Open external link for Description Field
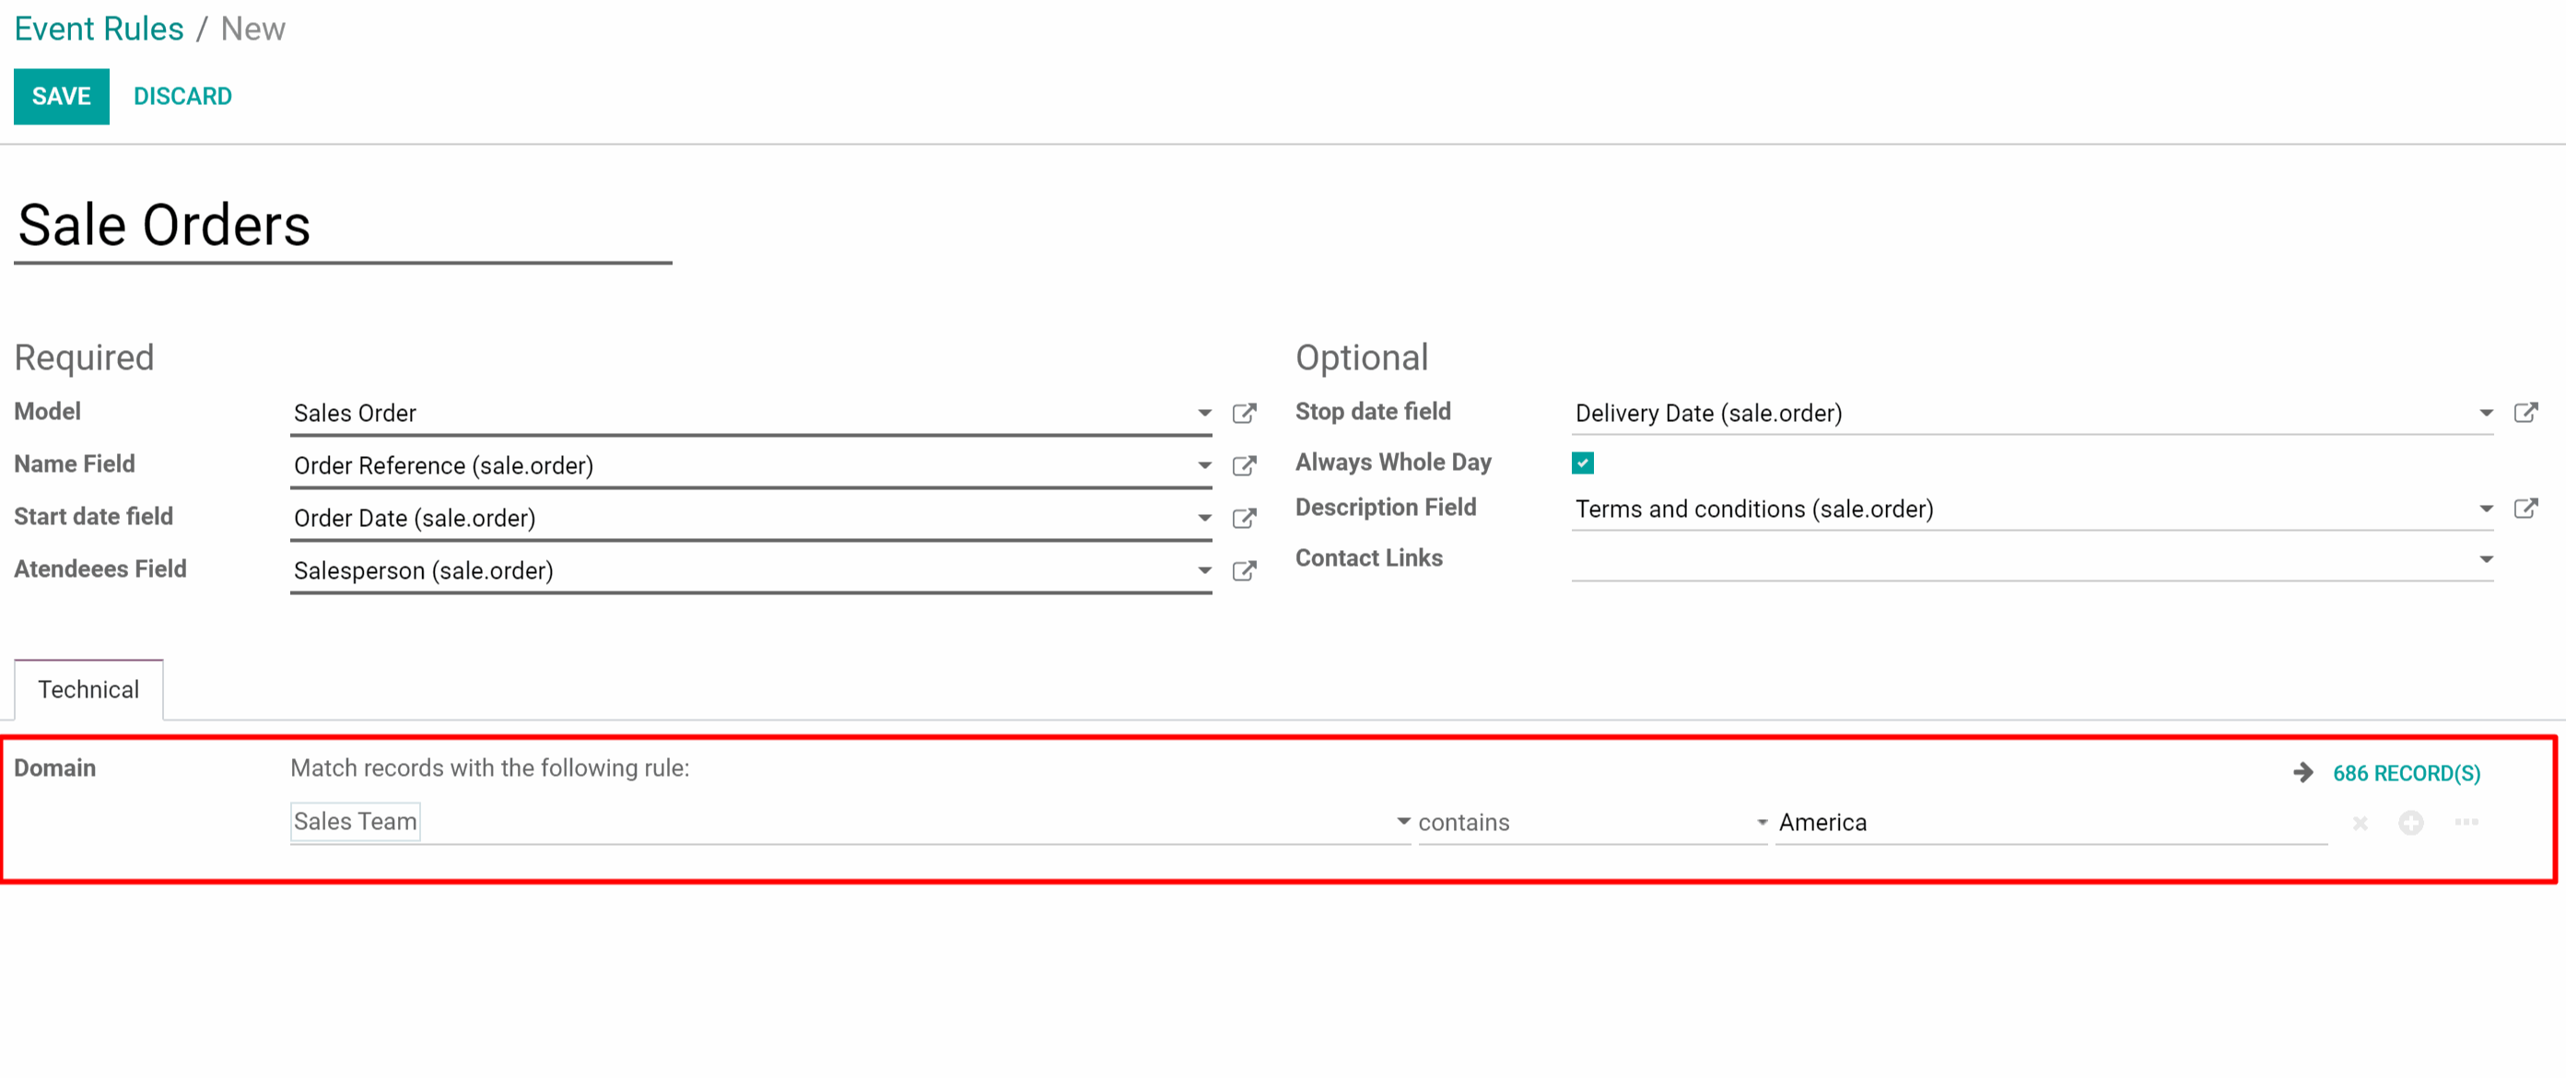 click(2525, 510)
